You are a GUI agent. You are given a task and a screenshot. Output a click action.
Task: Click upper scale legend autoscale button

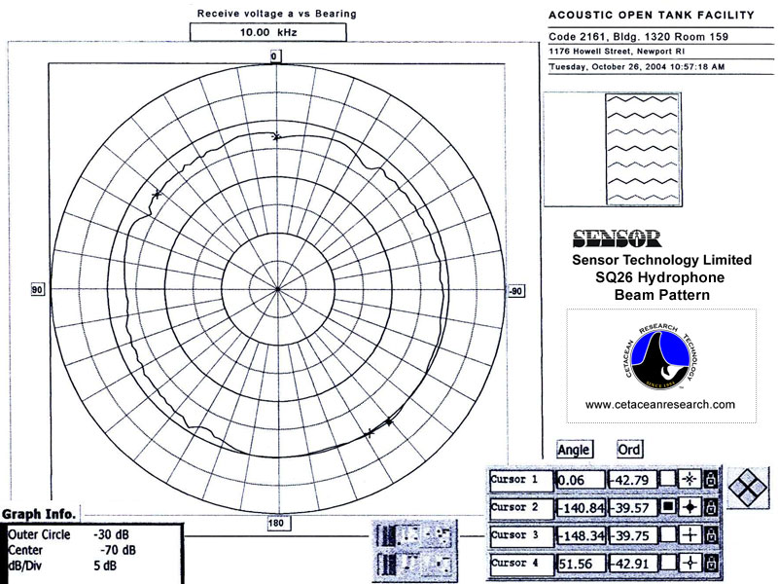pos(407,535)
